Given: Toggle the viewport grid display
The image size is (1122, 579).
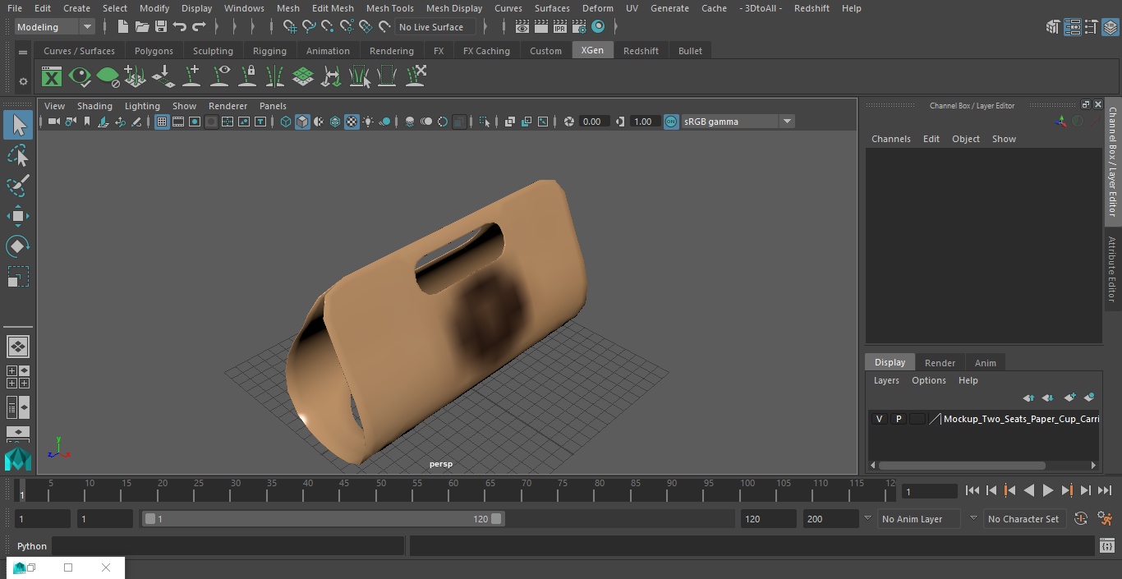Looking at the screenshot, I should click(x=162, y=122).
